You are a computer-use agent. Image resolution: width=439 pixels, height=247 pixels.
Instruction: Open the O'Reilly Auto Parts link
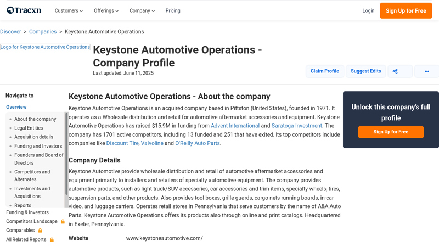point(198,143)
